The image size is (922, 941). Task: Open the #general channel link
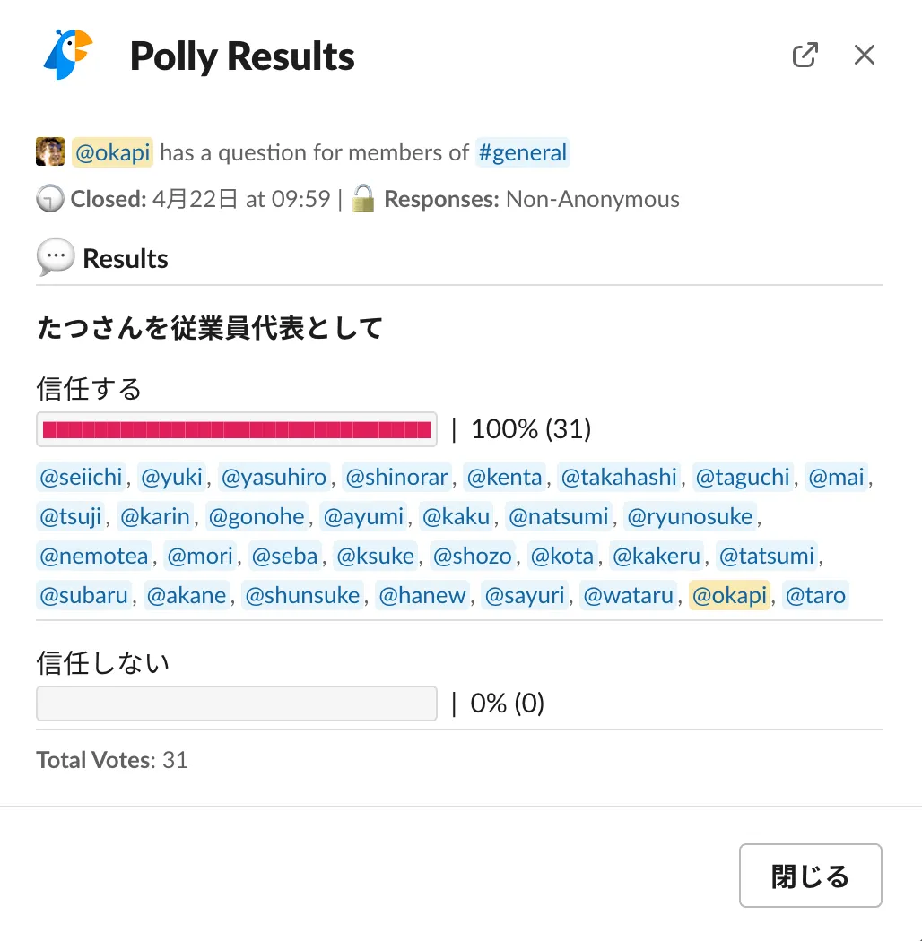click(523, 152)
